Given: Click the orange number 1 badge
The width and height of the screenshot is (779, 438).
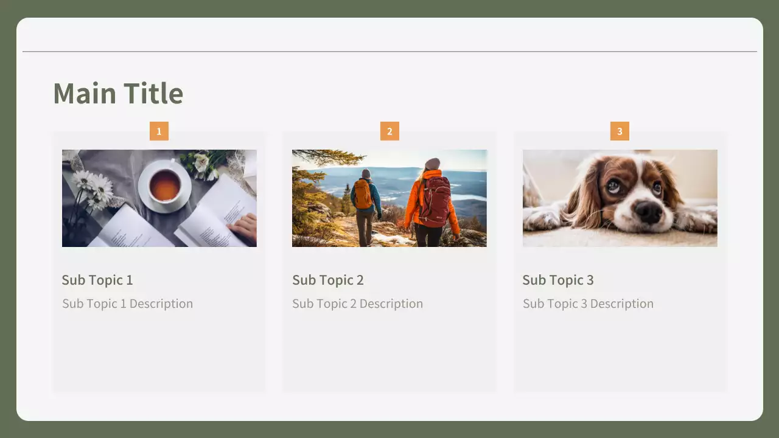Looking at the screenshot, I should click(x=159, y=131).
